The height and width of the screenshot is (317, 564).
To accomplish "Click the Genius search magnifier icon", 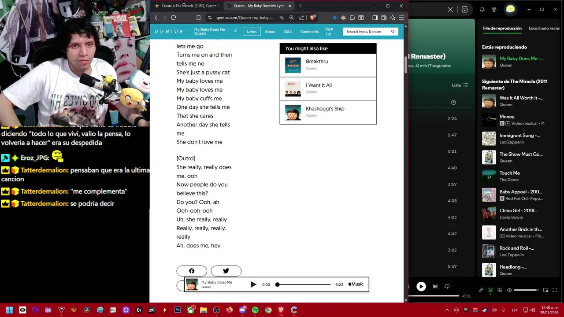I will pyautogui.click(x=393, y=32).
